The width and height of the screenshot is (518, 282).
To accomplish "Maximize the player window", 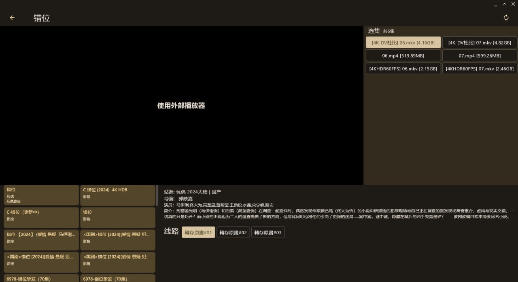I will 505,4.
